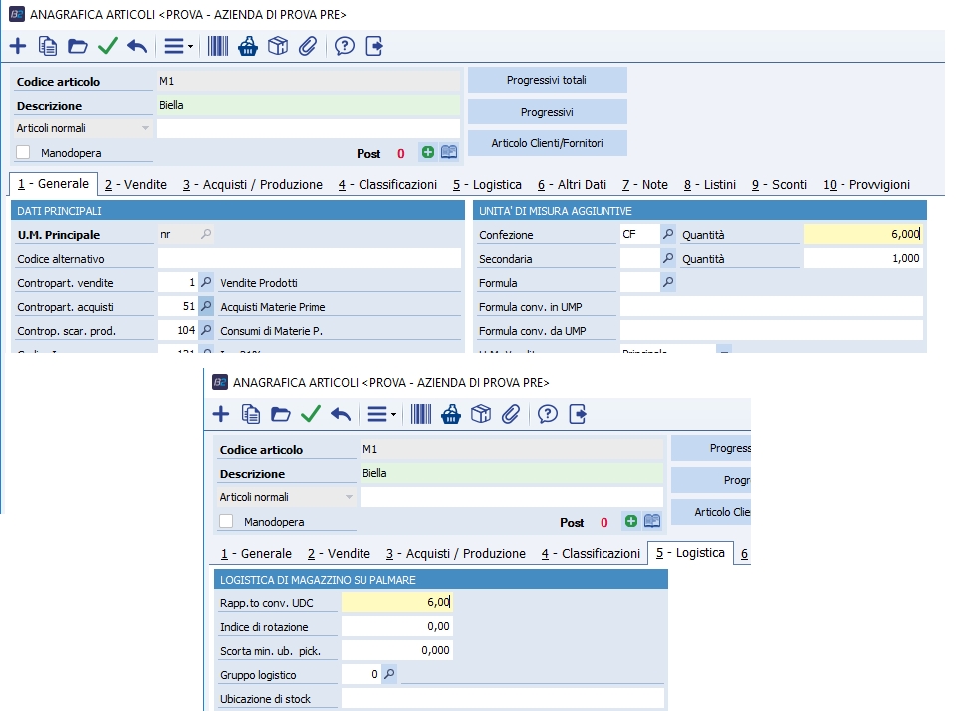Click the shopping basket icon in the Logistica window toolbar

point(451,414)
